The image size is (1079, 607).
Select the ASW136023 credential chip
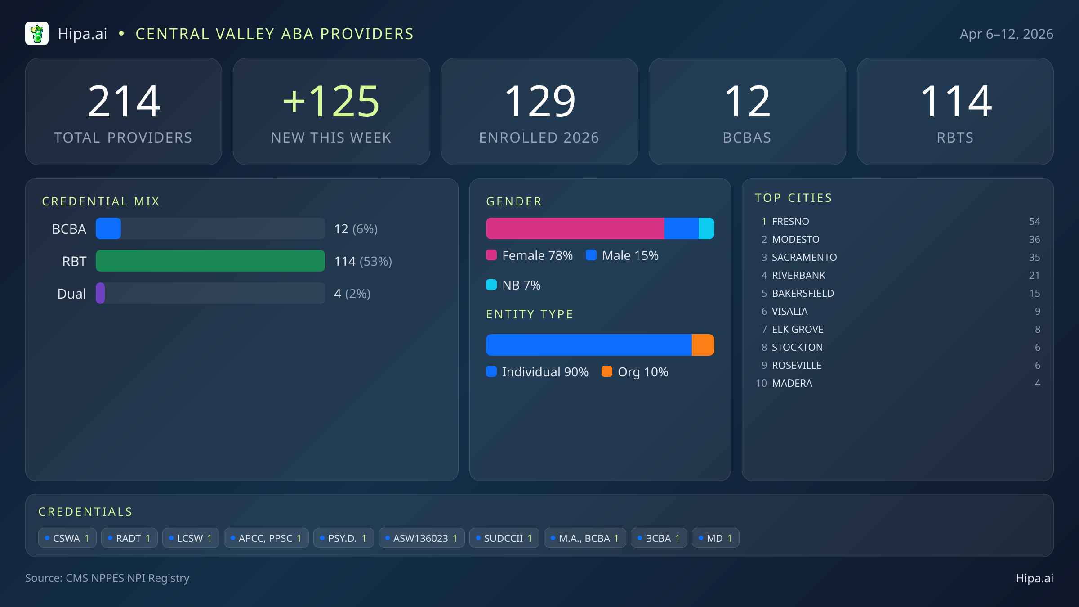421,538
